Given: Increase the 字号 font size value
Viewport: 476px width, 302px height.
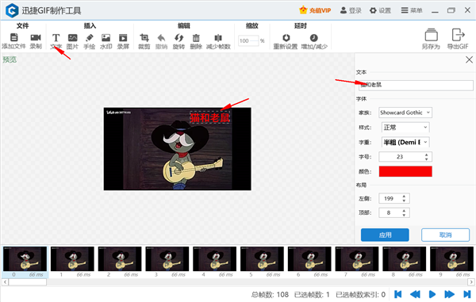Looking at the screenshot, I should [x=427, y=155].
